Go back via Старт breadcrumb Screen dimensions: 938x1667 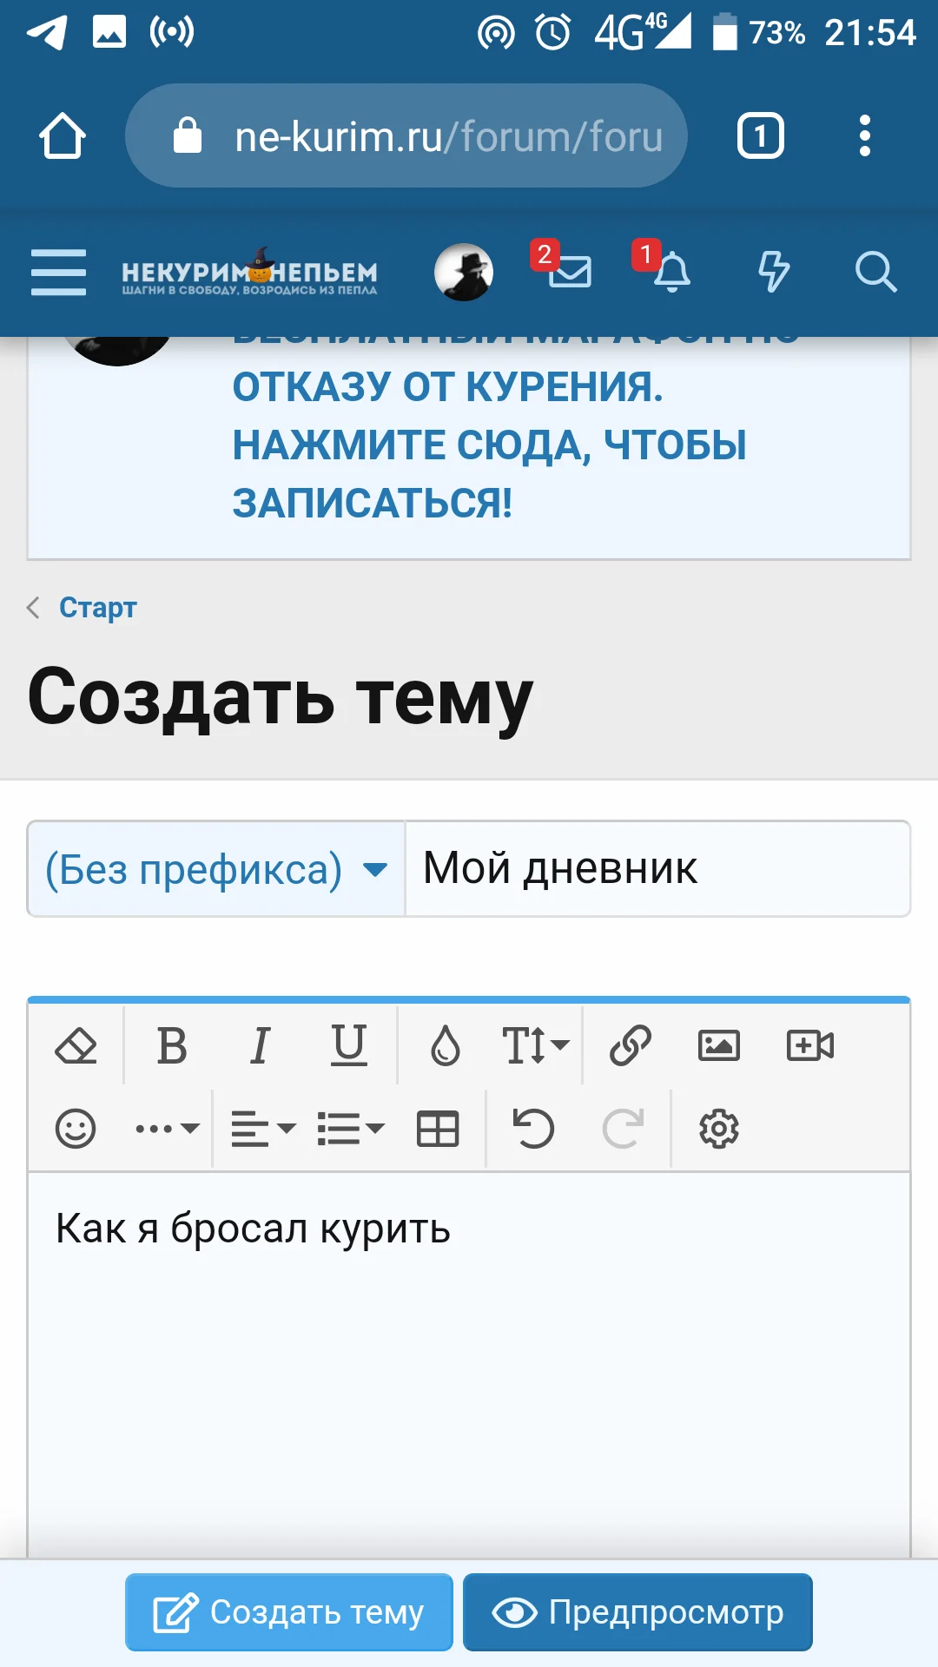point(98,608)
